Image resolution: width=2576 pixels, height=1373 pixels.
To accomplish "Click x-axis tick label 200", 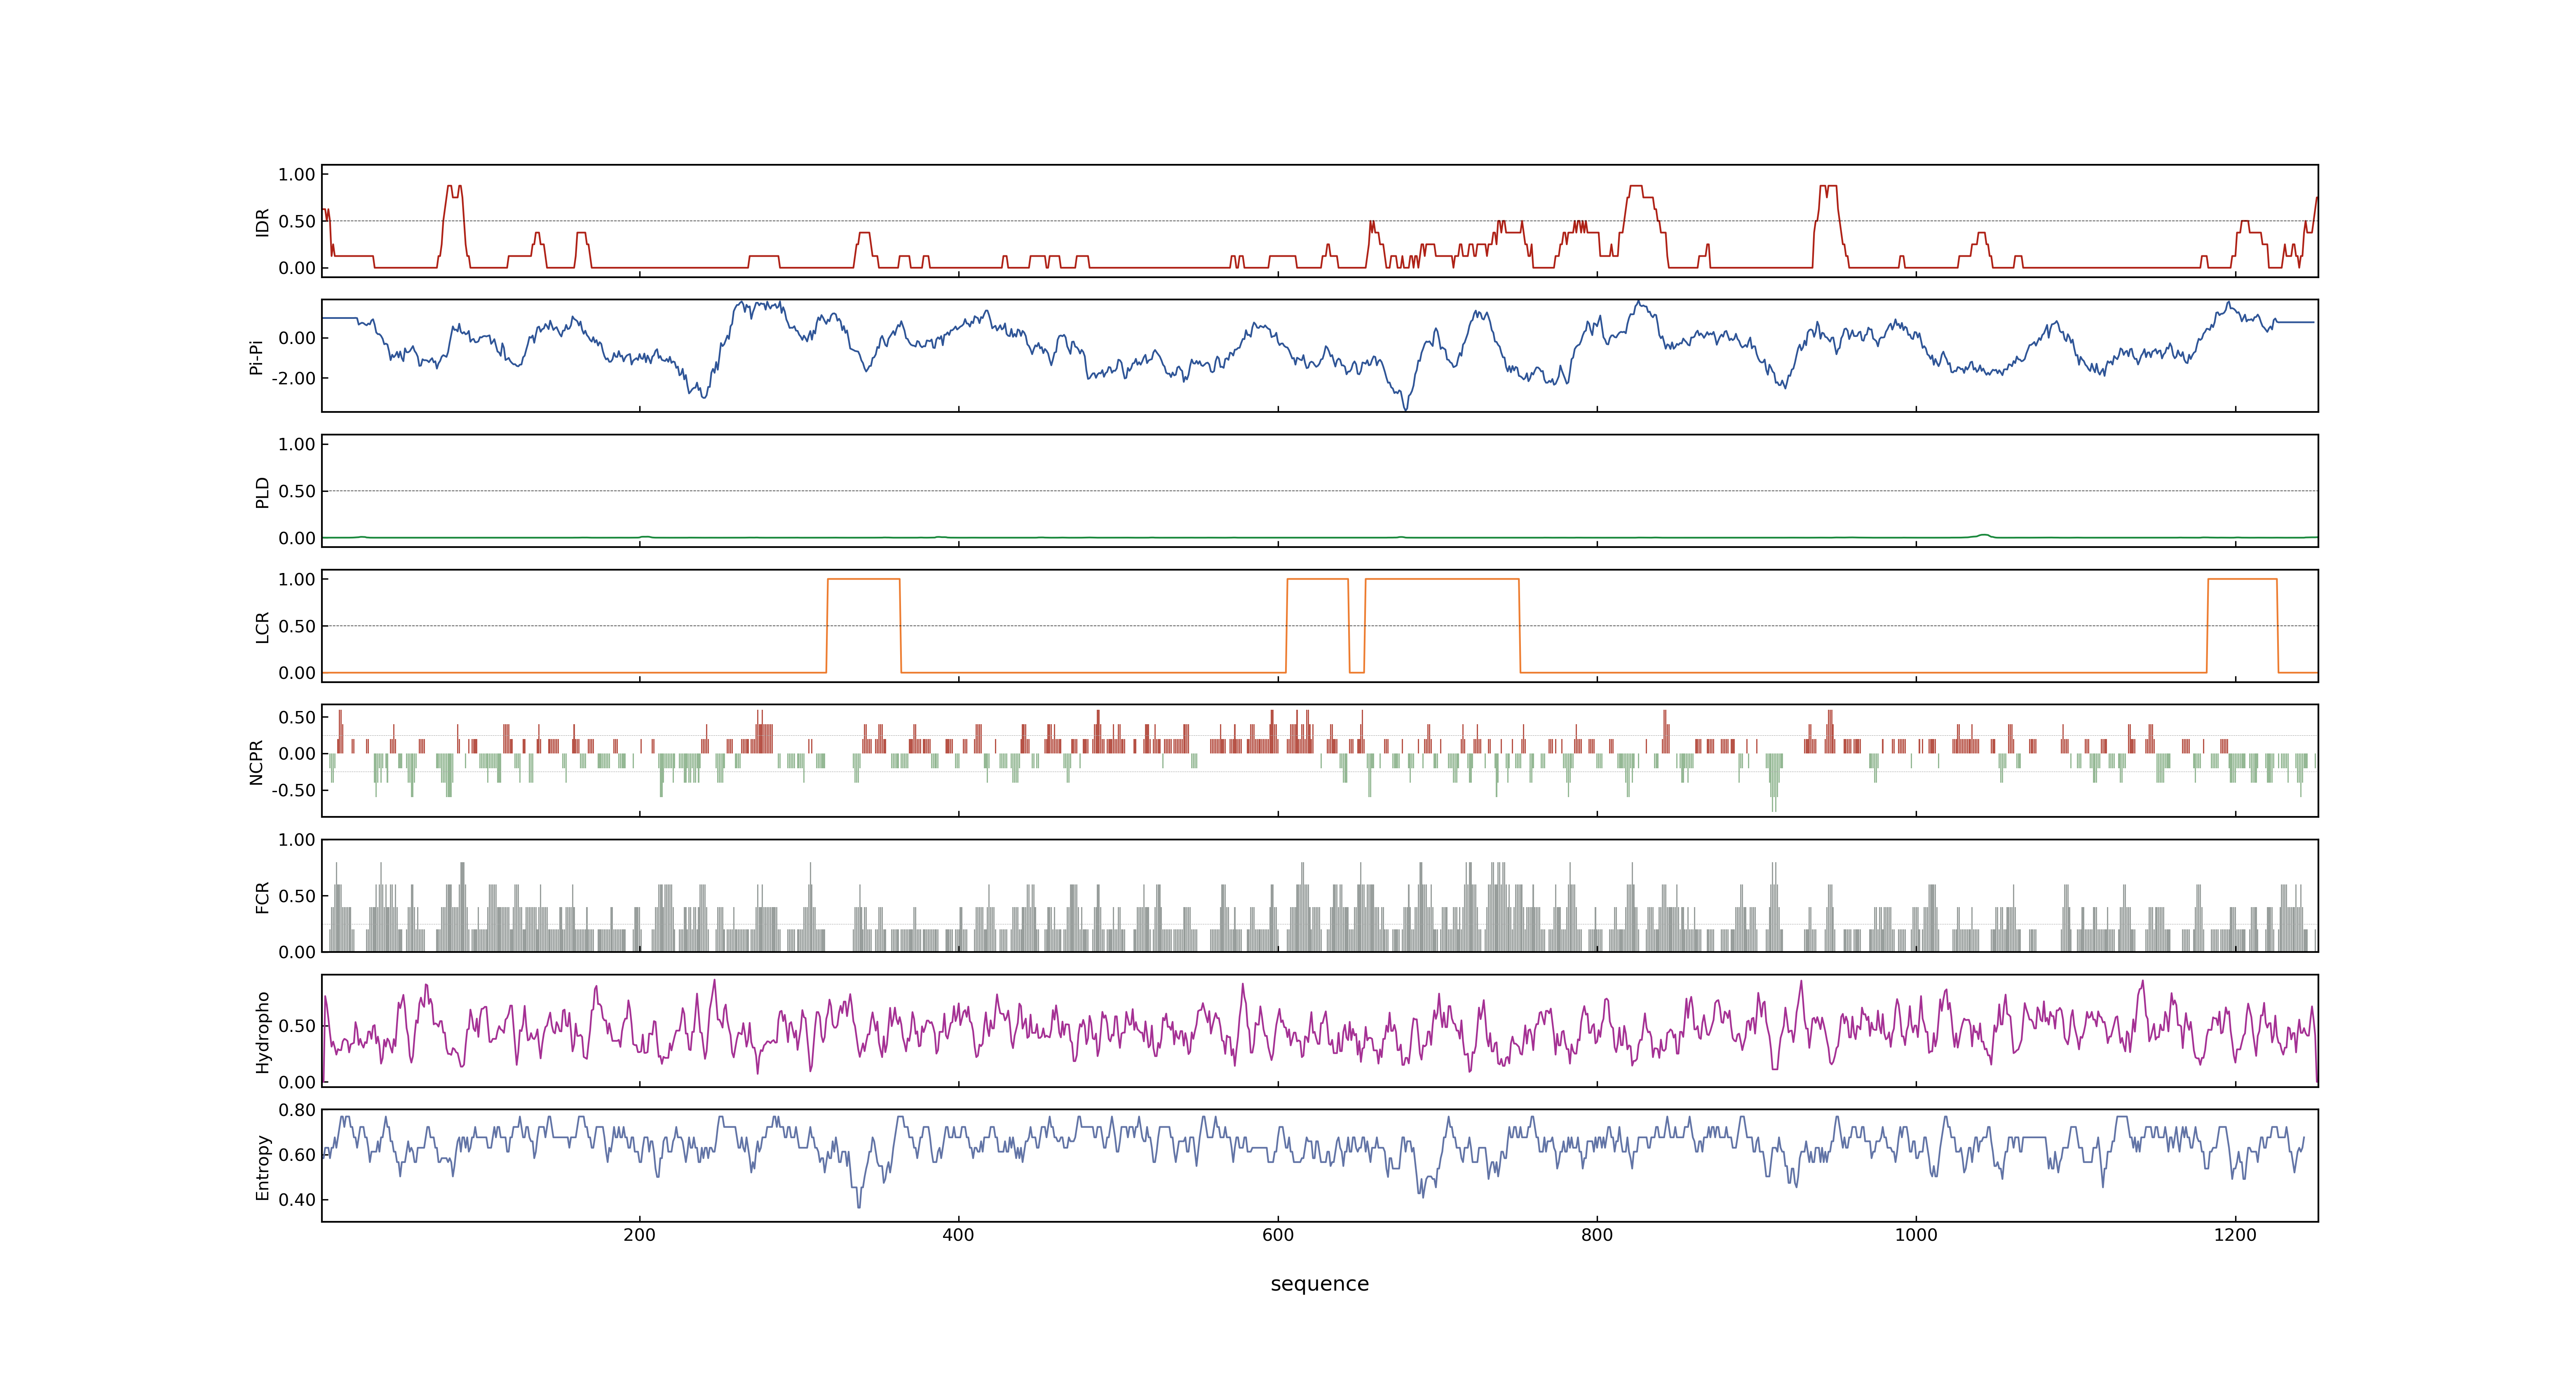I will 640,1235.
